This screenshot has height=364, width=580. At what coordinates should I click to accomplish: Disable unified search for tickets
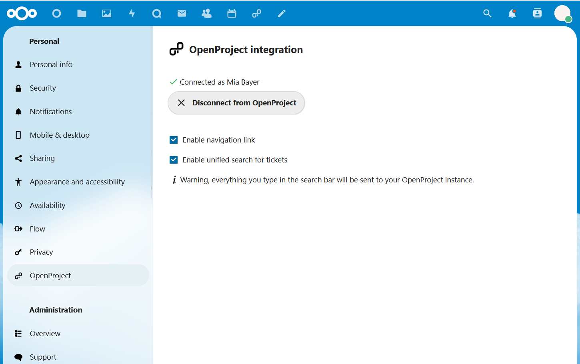pos(174,160)
